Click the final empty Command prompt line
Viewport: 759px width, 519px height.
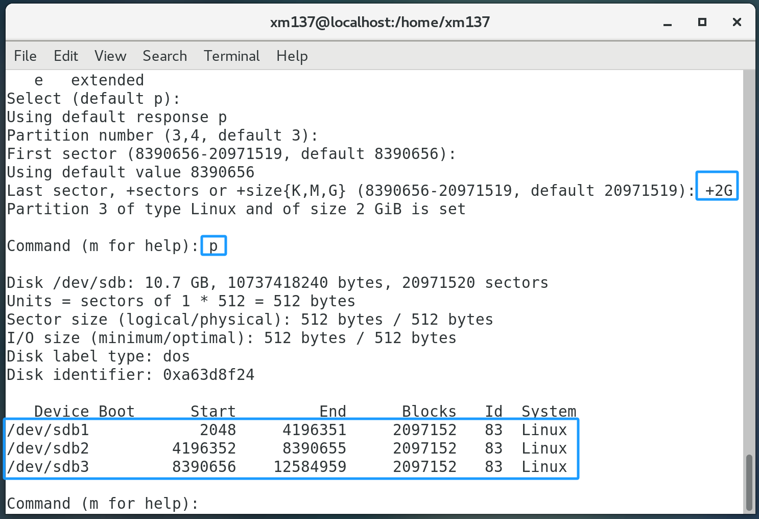pyautogui.click(x=102, y=504)
